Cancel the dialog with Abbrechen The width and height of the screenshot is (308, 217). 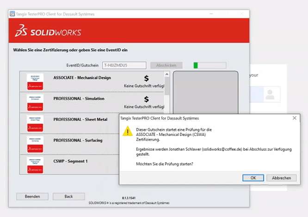tap(282, 178)
